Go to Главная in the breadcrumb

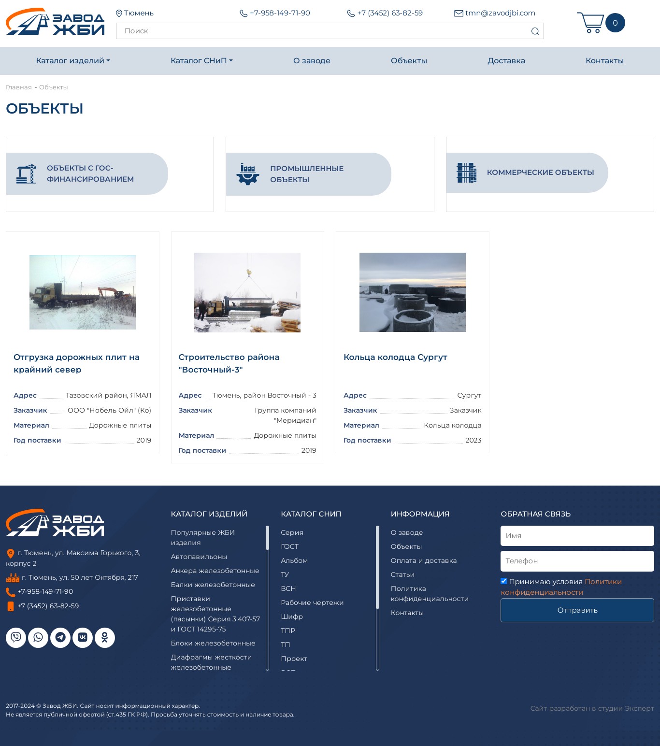click(19, 87)
